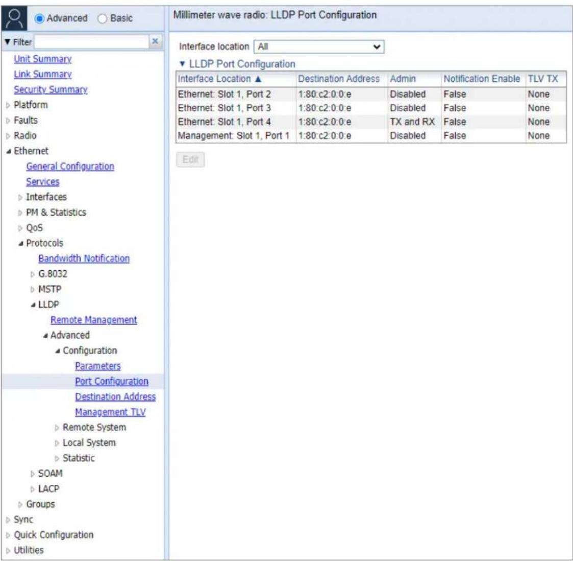Open the Parameters link

click(98, 366)
